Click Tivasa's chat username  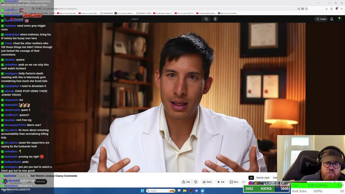click(x=8, y=43)
